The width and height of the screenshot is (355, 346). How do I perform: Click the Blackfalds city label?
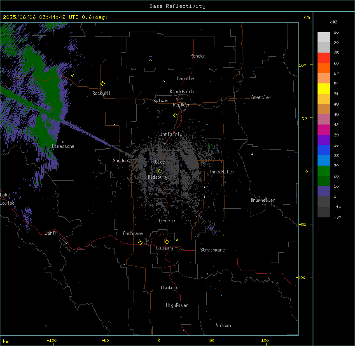(x=182, y=92)
